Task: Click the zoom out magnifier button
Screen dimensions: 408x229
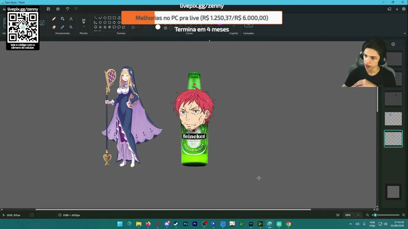Action: 367,215
